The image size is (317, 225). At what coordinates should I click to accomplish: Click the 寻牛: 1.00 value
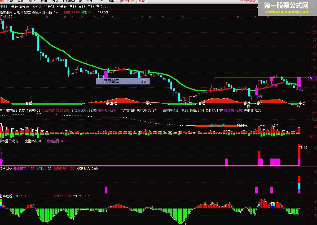coord(44,169)
